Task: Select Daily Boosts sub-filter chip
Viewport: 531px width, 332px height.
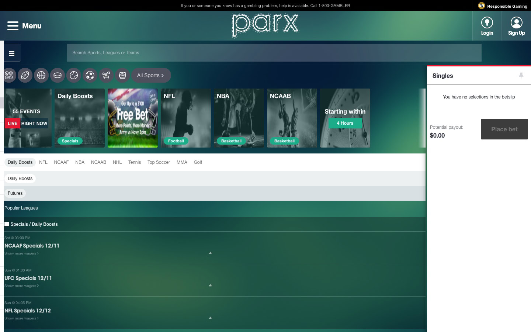Action: point(20,179)
